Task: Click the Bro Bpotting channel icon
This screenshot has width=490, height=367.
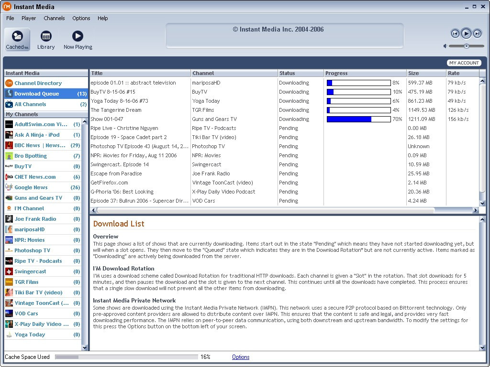Action: click(9, 156)
